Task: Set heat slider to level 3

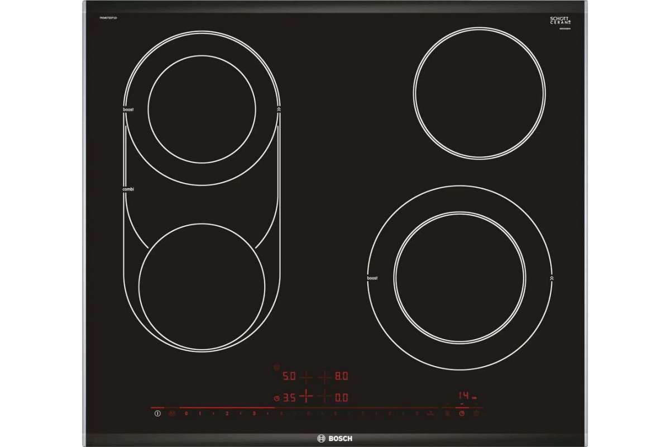Action: point(254,414)
